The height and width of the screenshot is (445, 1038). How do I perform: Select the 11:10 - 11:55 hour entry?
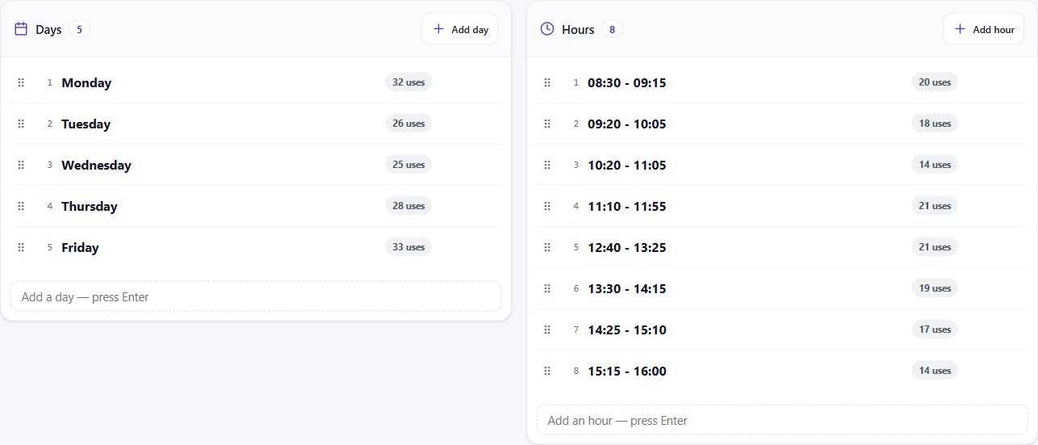[627, 206]
